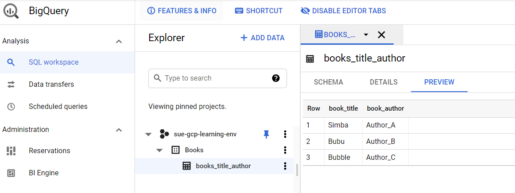This screenshot has height=193, width=515.
Task: Click the ADD DATA button
Action: click(x=263, y=38)
